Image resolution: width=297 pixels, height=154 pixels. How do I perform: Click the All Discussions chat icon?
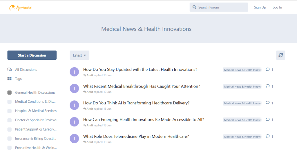[x=10, y=70]
